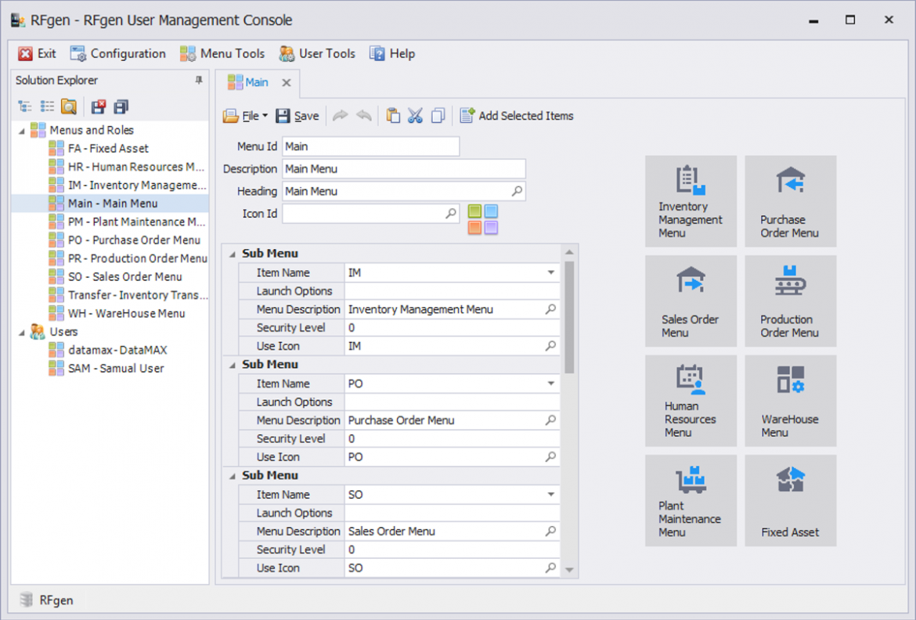
Task: Collapse the Users tree node
Action: pyautogui.click(x=21, y=332)
